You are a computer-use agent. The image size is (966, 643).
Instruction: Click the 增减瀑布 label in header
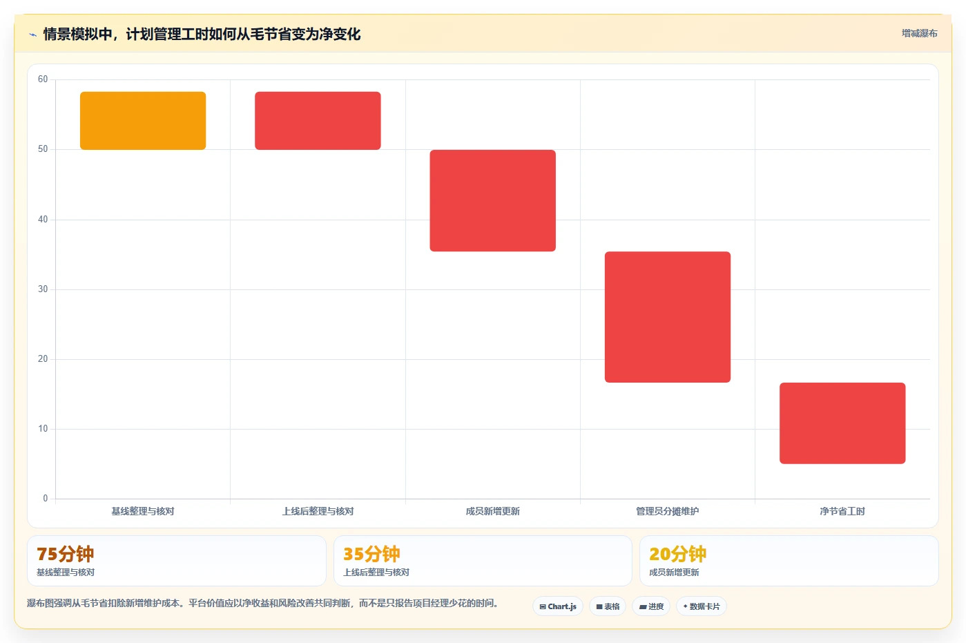919,33
